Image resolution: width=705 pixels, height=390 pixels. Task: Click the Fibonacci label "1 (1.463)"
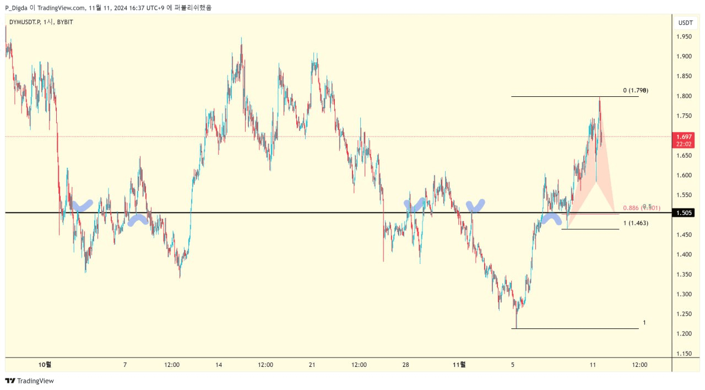[x=636, y=223]
